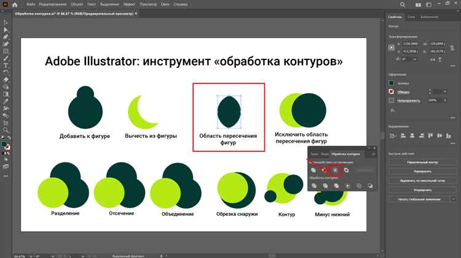Open the Файл menu
This screenshot has height=258, width=461.
coord(31,4)
